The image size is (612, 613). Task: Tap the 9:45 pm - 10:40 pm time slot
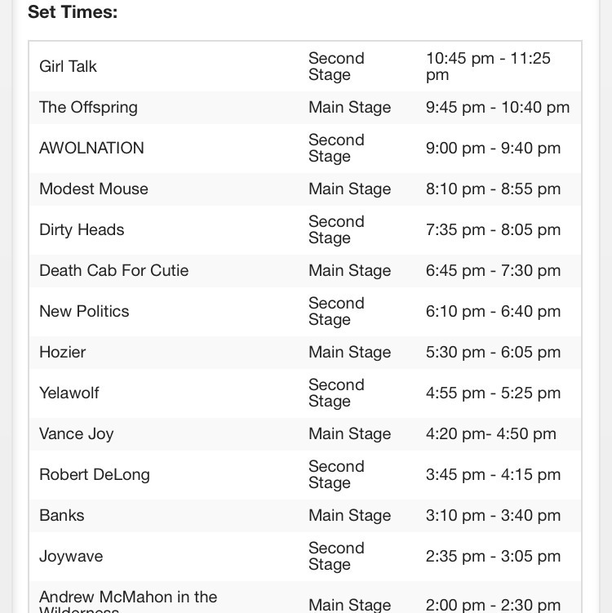tap(498, 108)
